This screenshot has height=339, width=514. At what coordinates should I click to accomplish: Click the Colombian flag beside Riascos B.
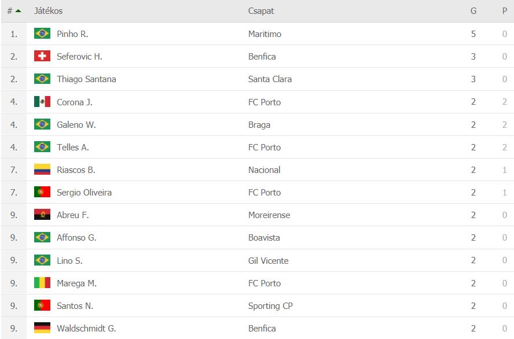[42, 169]
